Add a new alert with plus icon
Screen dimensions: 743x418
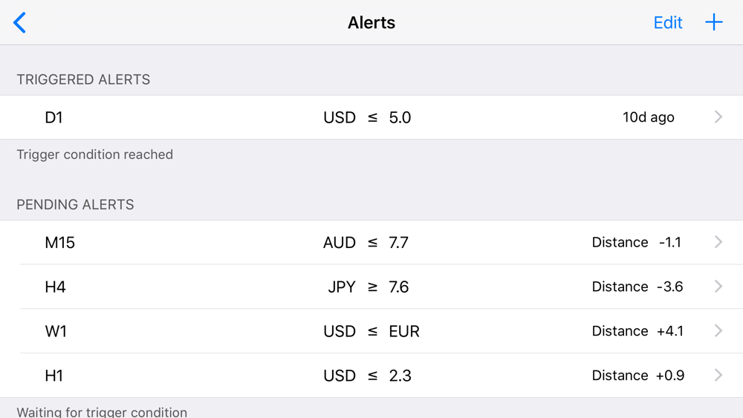(x=714, y=22)
